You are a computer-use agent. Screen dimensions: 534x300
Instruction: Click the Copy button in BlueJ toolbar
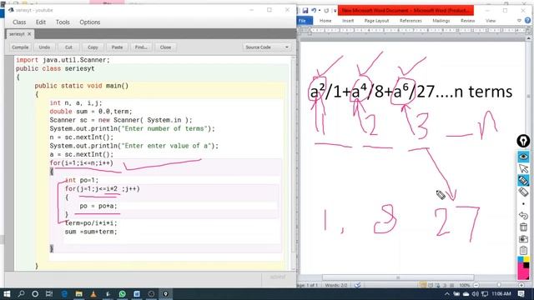pos(93,47)
